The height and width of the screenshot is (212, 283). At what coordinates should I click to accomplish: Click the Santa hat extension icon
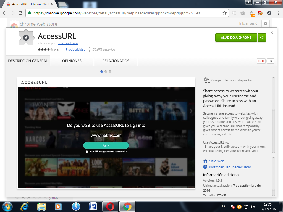[x=260, y=13]
